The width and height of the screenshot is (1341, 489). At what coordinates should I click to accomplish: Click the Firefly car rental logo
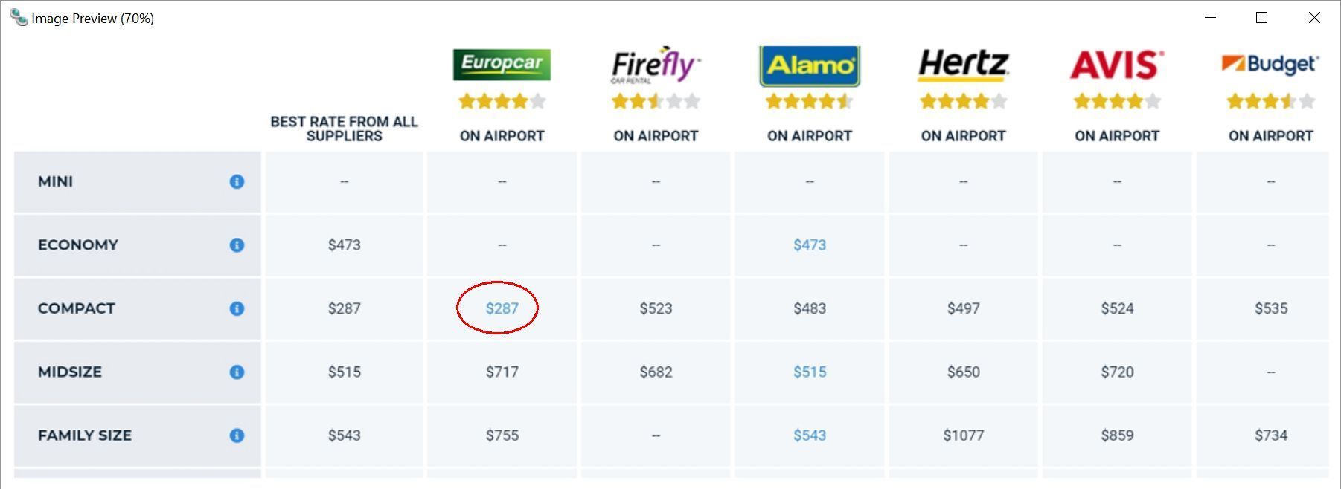pyautogui.click(x=656, y=65)
